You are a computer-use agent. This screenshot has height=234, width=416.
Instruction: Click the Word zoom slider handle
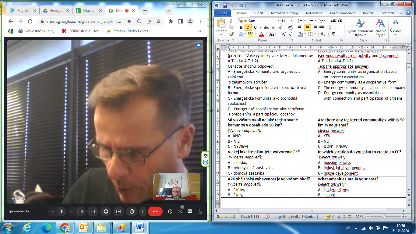click(x=384, y=217)
